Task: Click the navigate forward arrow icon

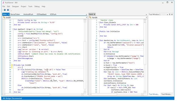Action: [x=8, y=10]
